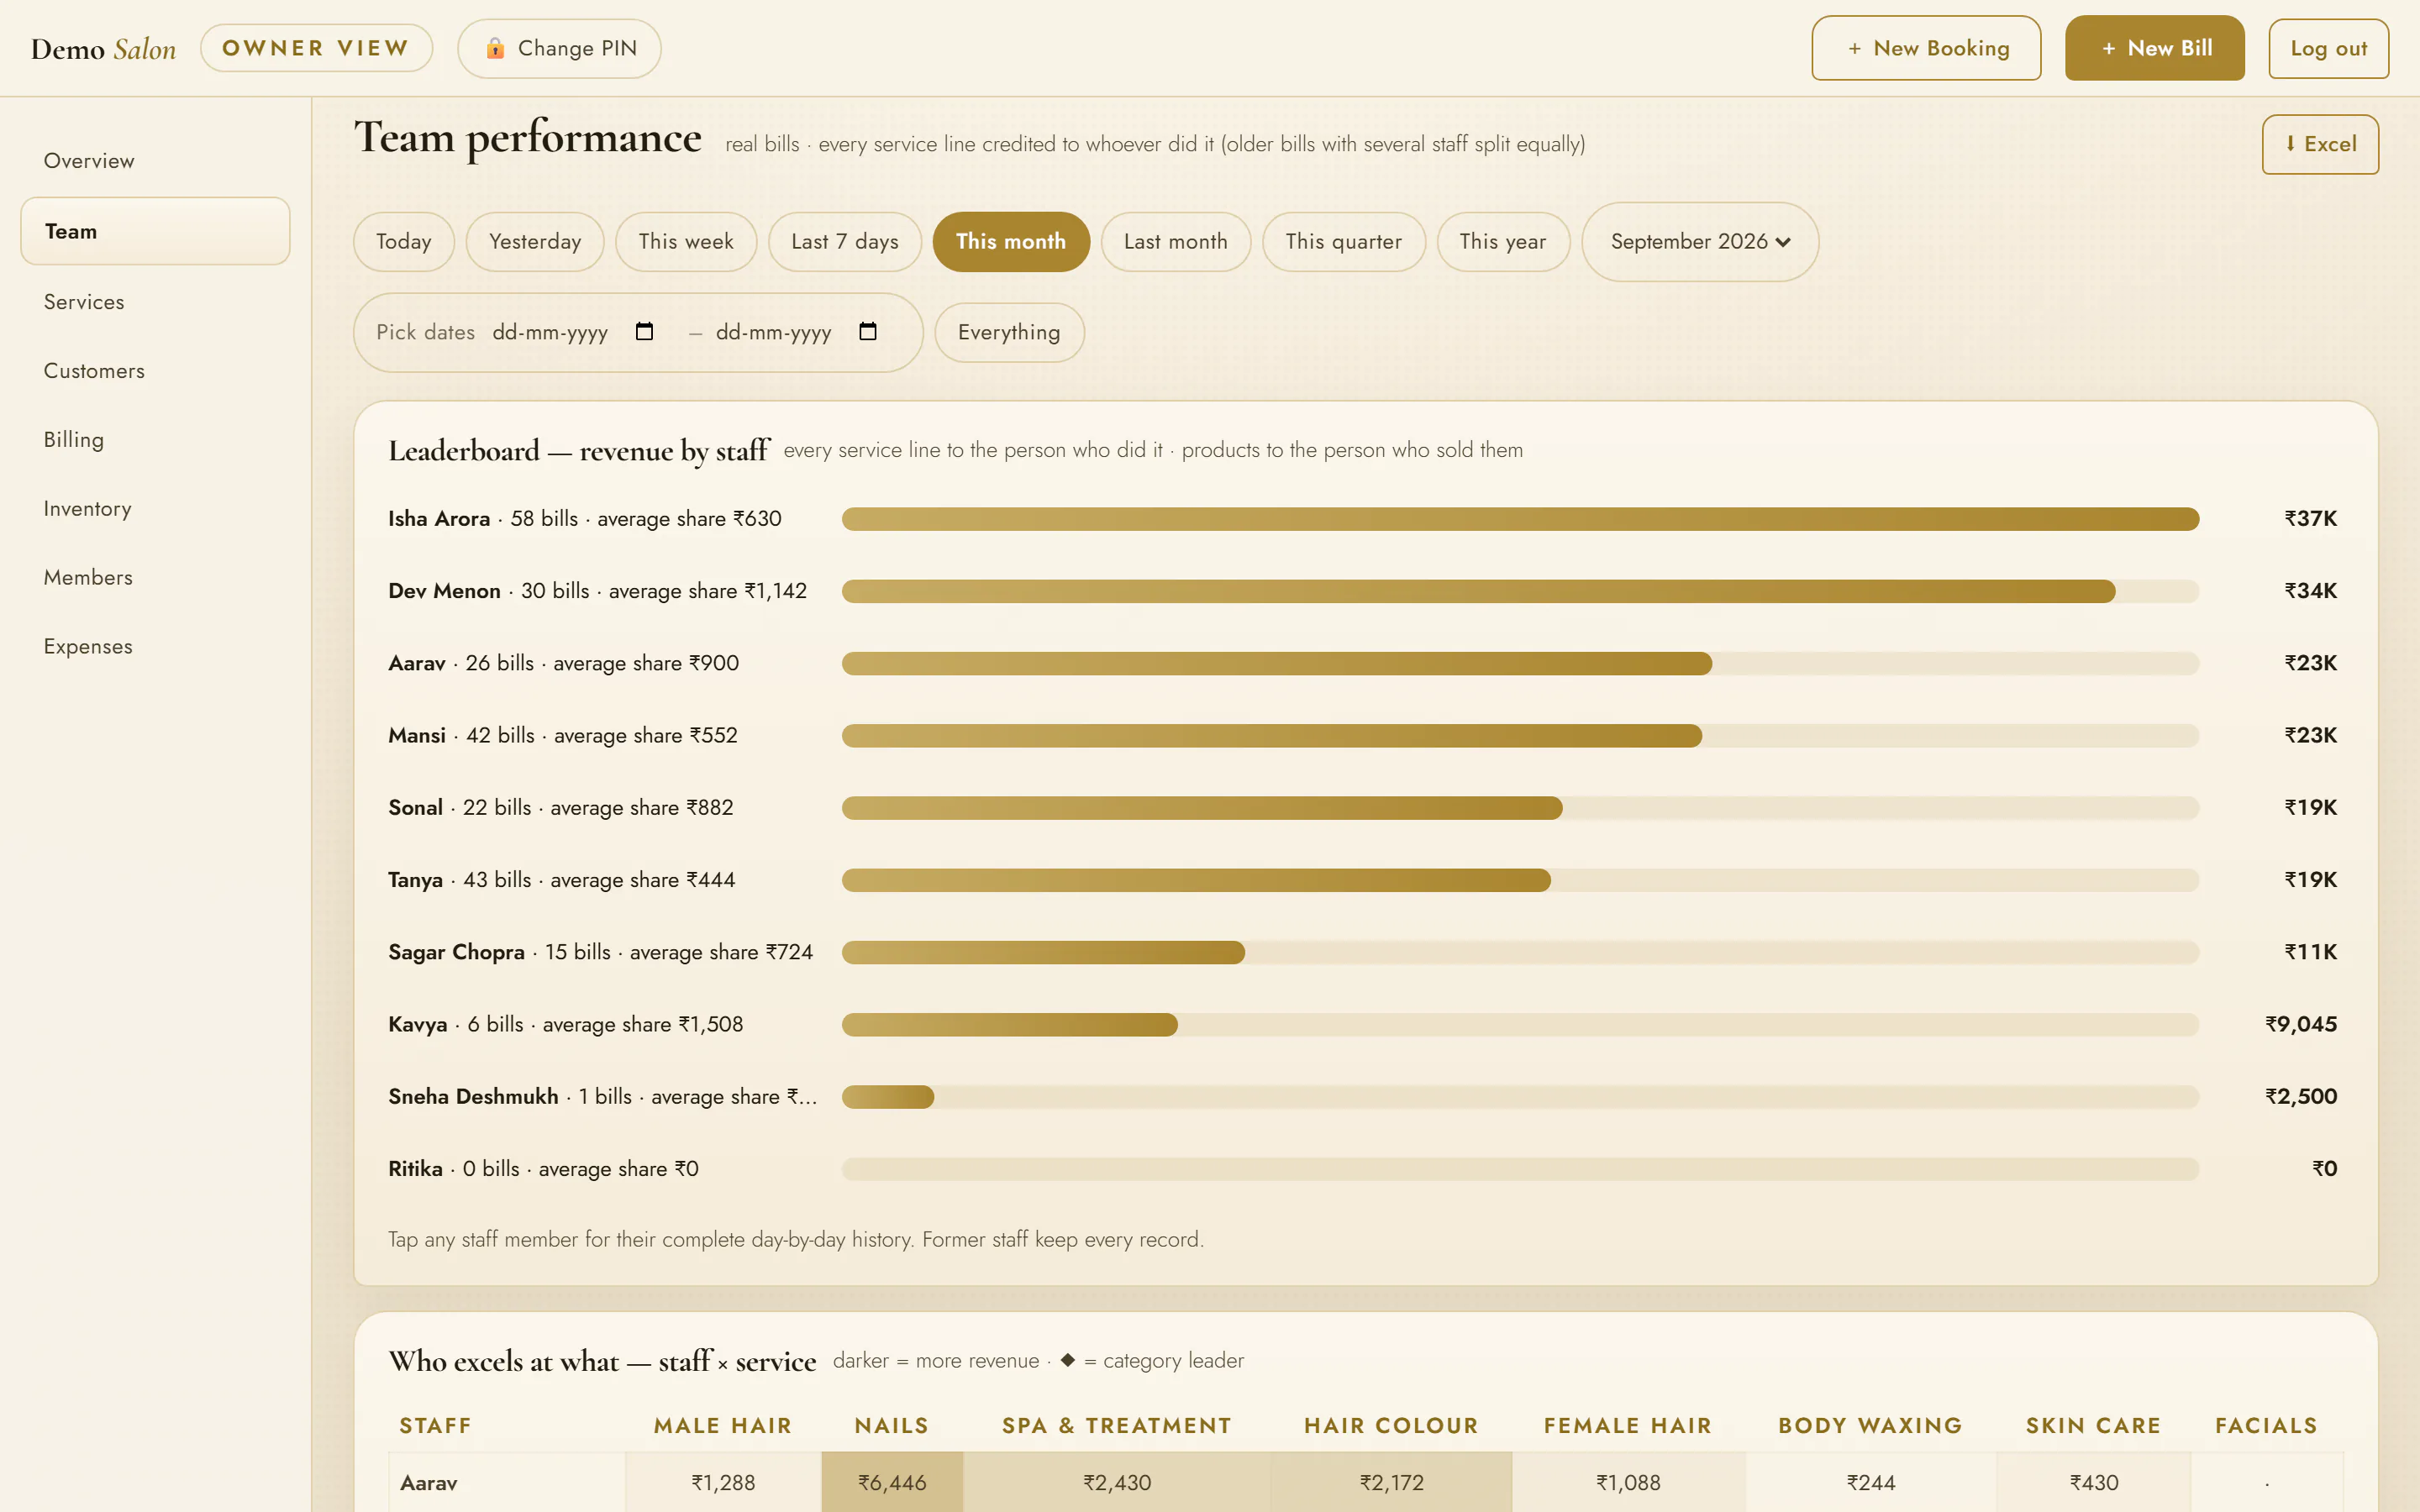2420x1512 pixels.
Task: Expand the September 2026 month dropdown
Action: click(1700, 242)
